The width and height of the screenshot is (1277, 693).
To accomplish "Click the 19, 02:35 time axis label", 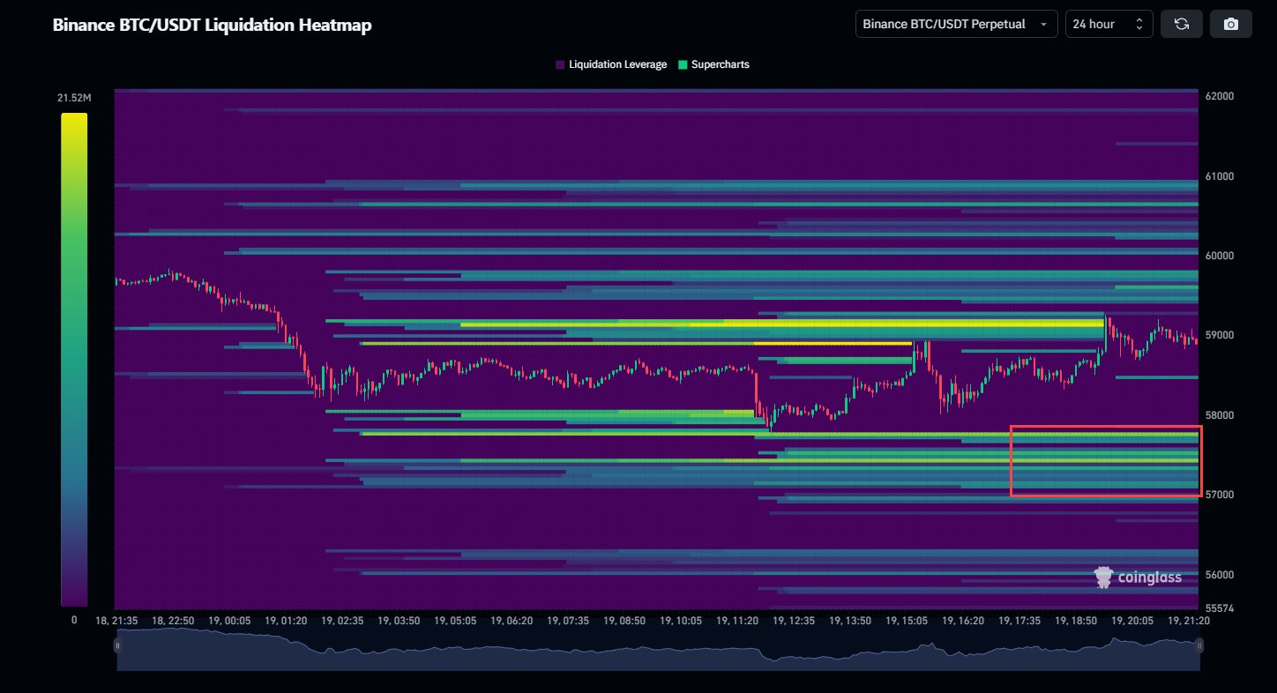I will [x=344, y=621].
